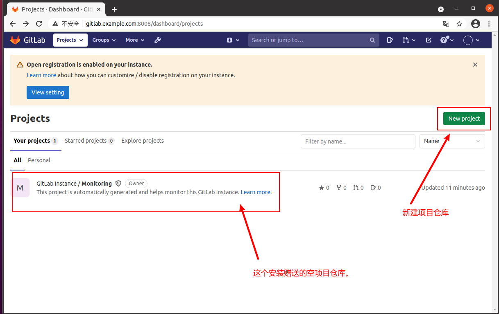Image resolution: width=499 pixels, height=314 pixels.
Task: Select the Personal filter tab
Action: pyautogui.click(x=39, y=160)
